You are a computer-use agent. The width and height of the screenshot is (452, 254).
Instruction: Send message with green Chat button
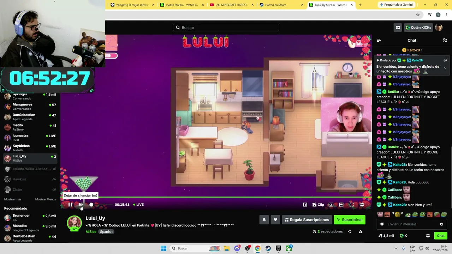click(441, 236)
